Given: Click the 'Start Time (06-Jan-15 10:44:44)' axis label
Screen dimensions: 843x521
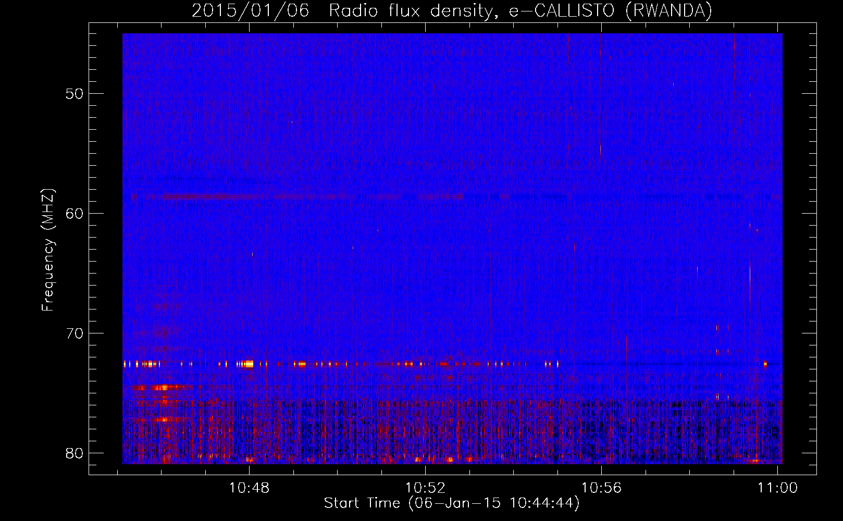Looking at the screenshot, I should coord(452,503).
